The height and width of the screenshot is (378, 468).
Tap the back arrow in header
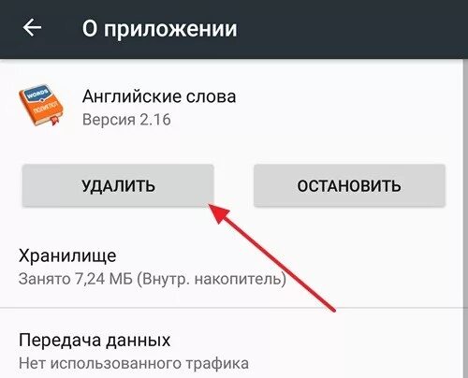32,27
